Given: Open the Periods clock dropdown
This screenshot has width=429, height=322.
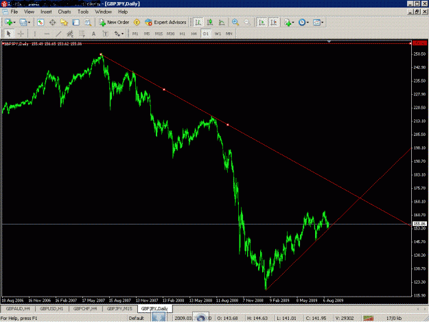Looking at the screenshot, I should pos(303,22).
